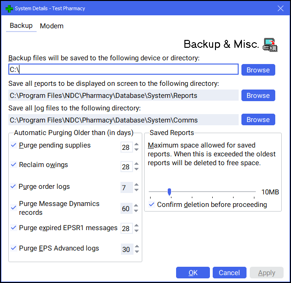Disable Confirm deletion before proceeding

pyautogui.click(x=152, y=205)
